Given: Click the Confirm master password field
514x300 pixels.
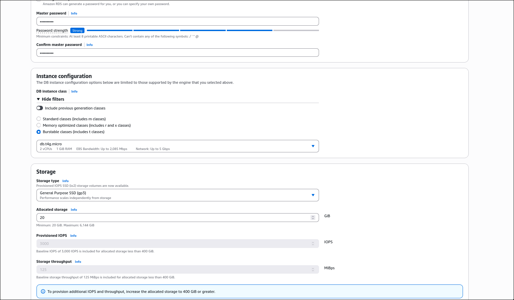Looking at the screenshot, I should coord(177,52).
